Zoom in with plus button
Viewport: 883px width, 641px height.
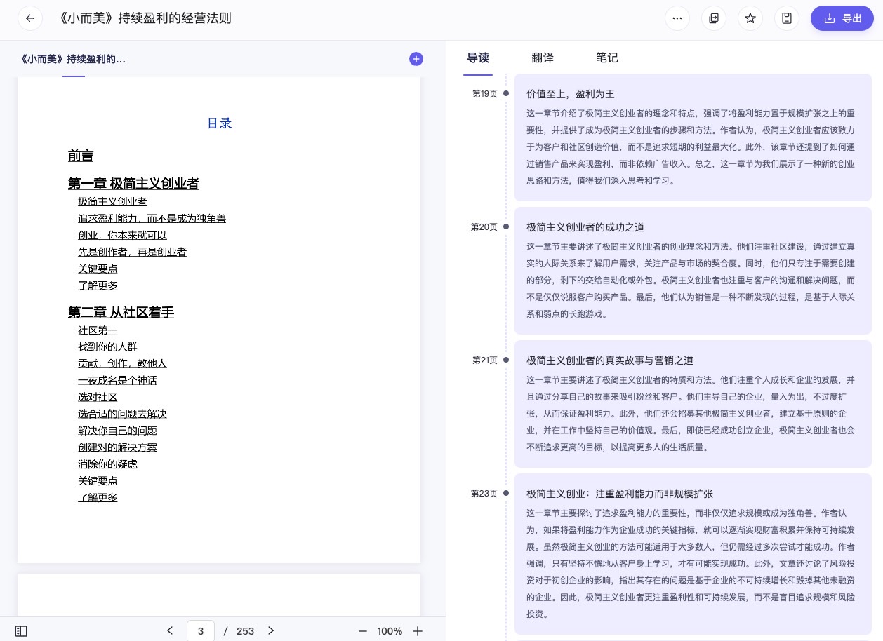pyautogui.click(x=418, y=631)
